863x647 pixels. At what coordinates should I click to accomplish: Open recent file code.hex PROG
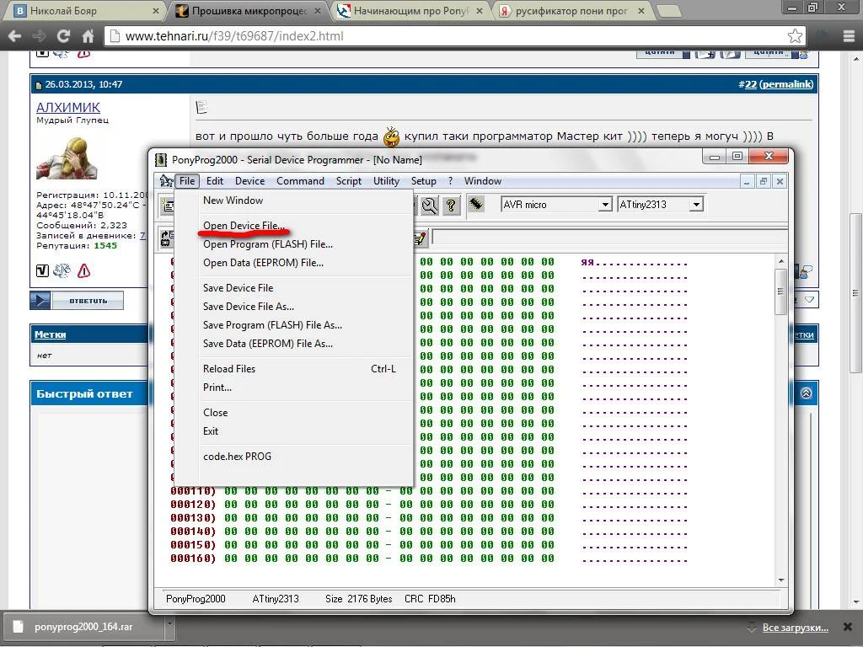pos(294,457)
